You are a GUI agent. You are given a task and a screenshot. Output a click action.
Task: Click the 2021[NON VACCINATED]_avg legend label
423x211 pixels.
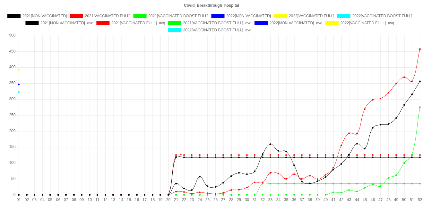tap(67, 23)
